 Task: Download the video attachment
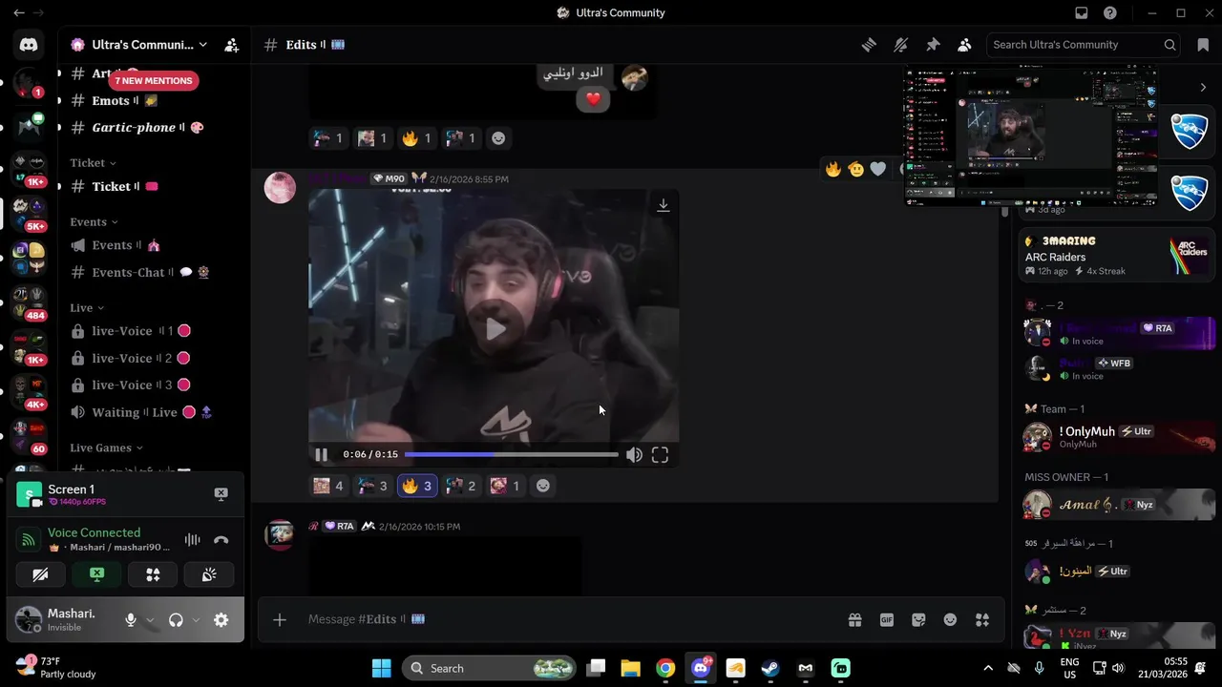[x=664, y=205]
